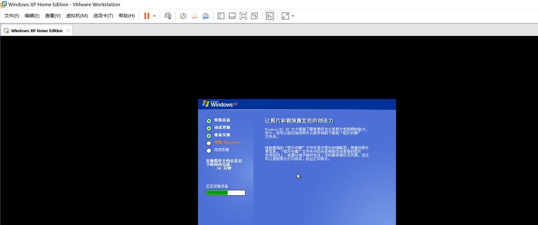This screenshot has width=538, height=225.
Task: Open the snapshot manager
Action: tap(206, 16)
